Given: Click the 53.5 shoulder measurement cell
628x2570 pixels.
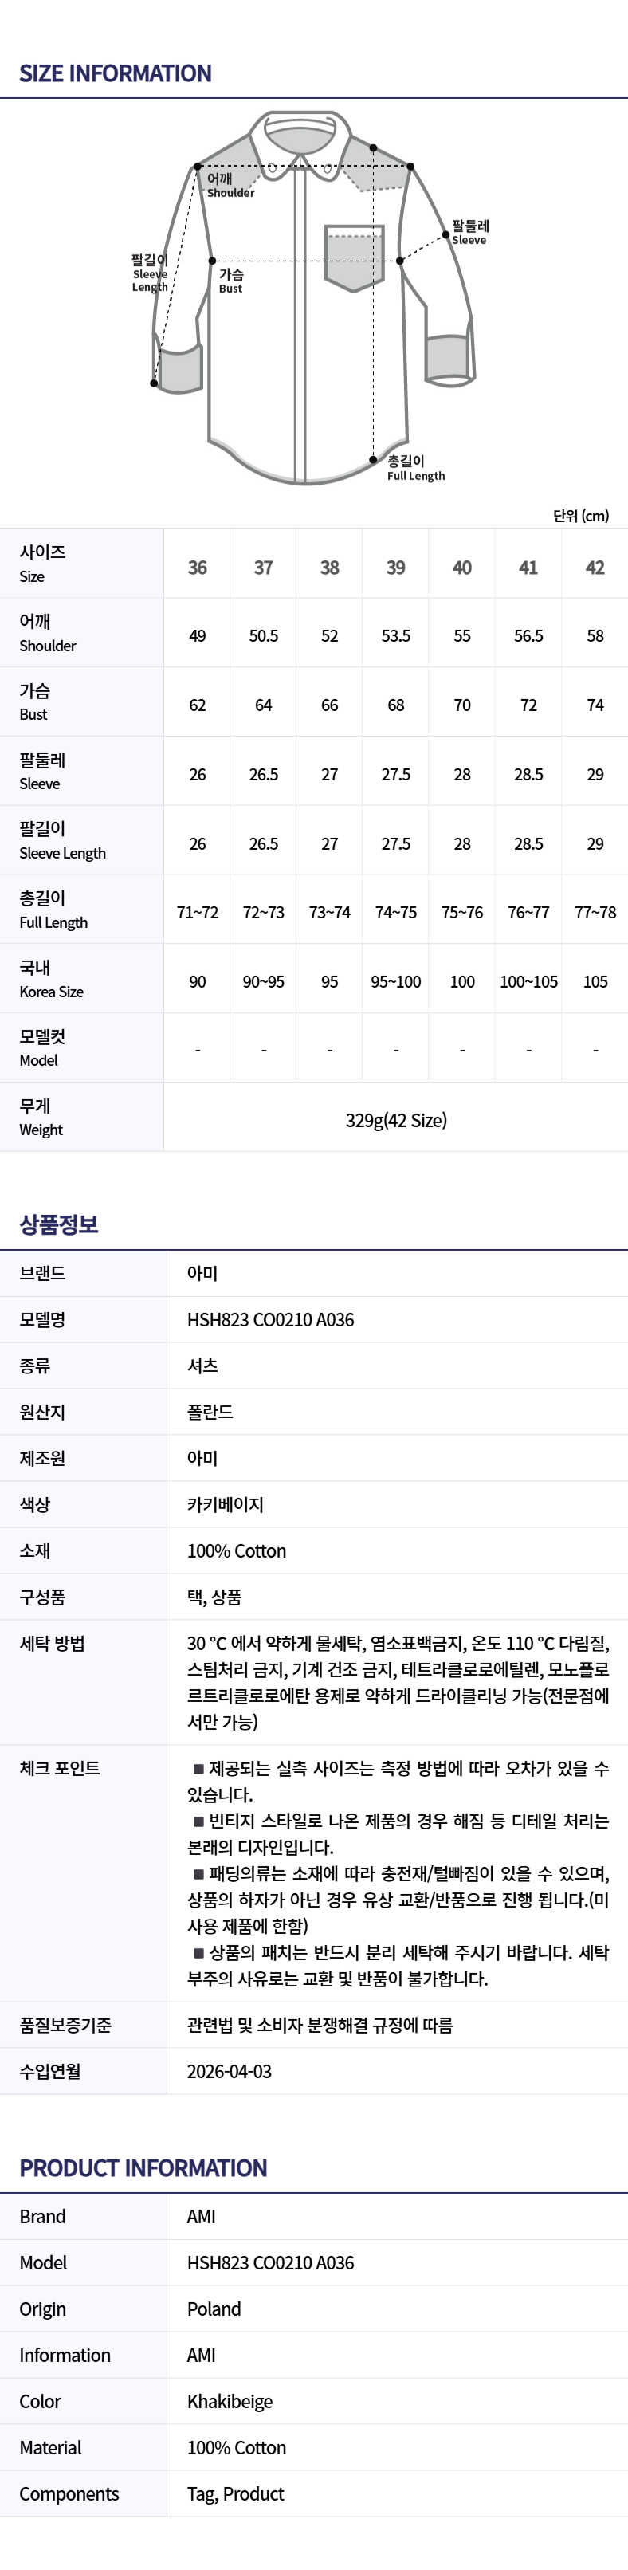Looking at the screenshot, I should pyautogui.click(x=396, y=635).
